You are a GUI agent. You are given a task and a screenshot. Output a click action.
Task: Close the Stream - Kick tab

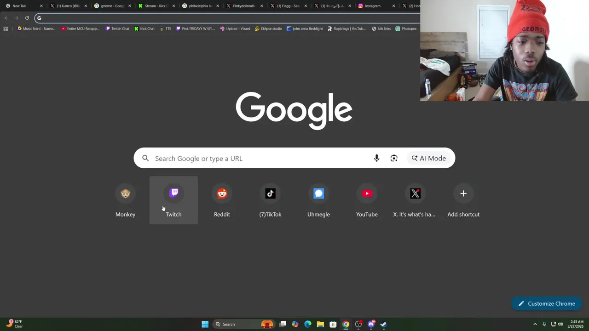pos(173,6)
